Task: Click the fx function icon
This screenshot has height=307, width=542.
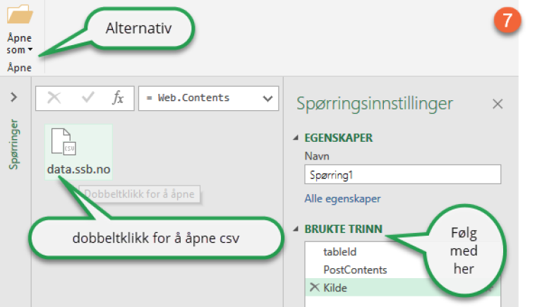Action: tap(118, 98)
